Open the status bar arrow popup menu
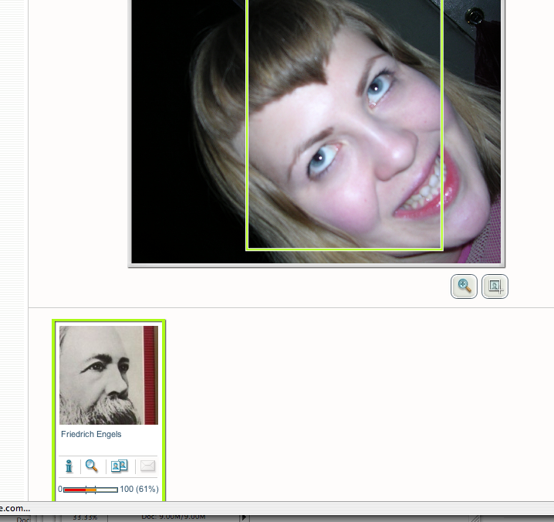 click(x=245, y=517)
